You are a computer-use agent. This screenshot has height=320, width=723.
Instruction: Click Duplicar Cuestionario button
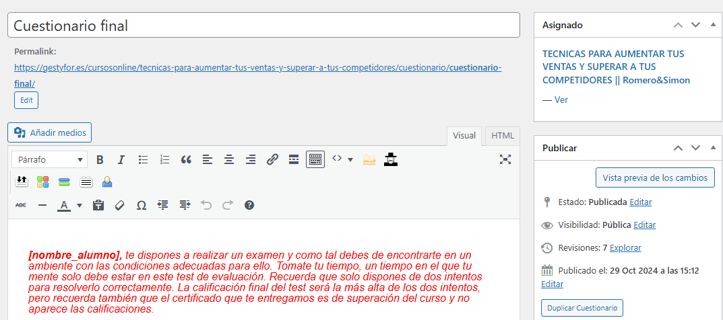[582, 308]
